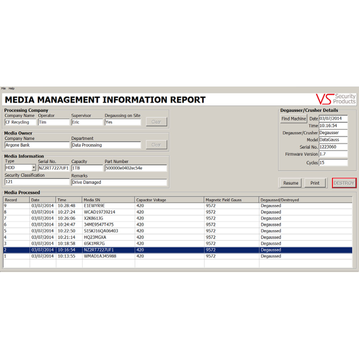Click the Media SN column header

point(108,200)
